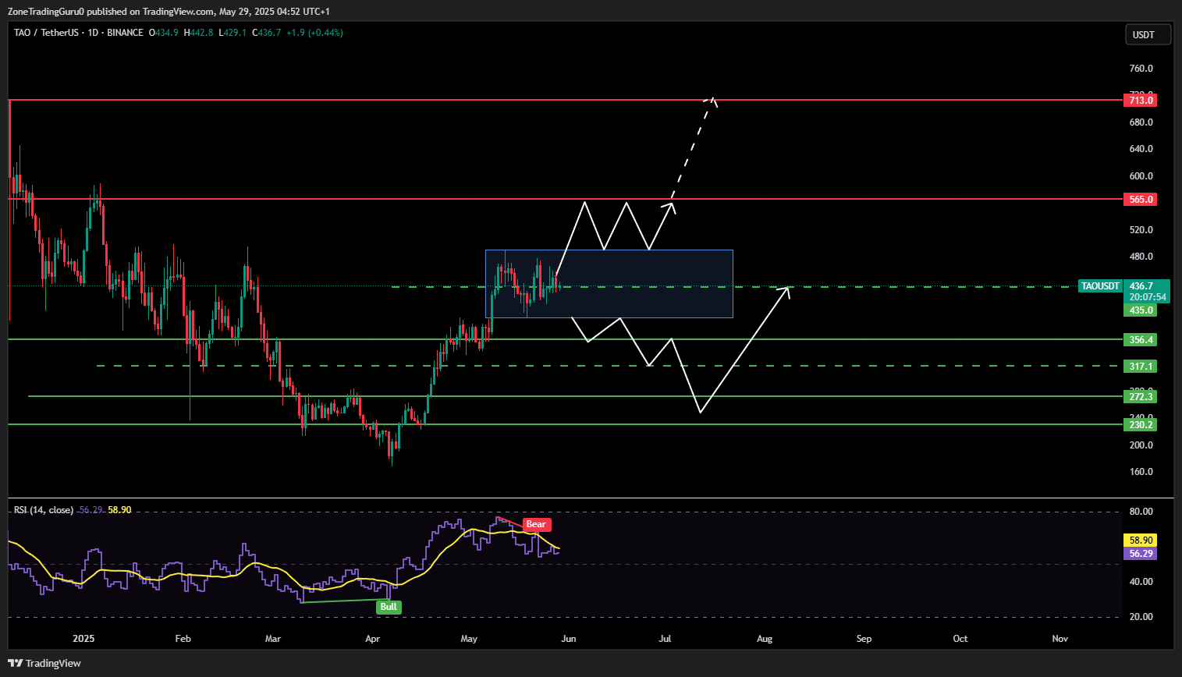The image size is (1182, 677).
Task: Select the May label on time axis
Action: [468, 638]
